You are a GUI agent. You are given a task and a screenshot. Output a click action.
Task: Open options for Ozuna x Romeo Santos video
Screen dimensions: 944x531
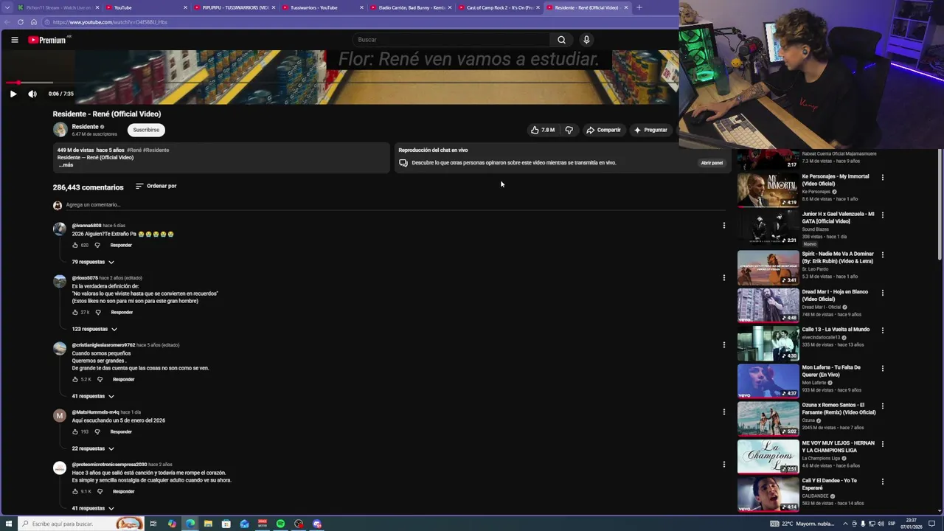click(x=882, y=406)
